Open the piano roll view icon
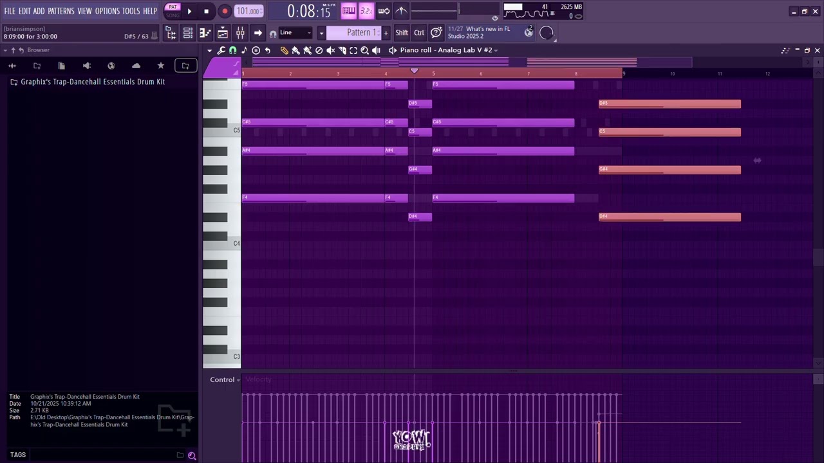 tap(205, 32)
